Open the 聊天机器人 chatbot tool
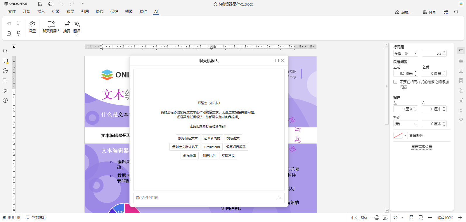The width and height of the screenshot is (466, 222). click(x=51, y=27)
